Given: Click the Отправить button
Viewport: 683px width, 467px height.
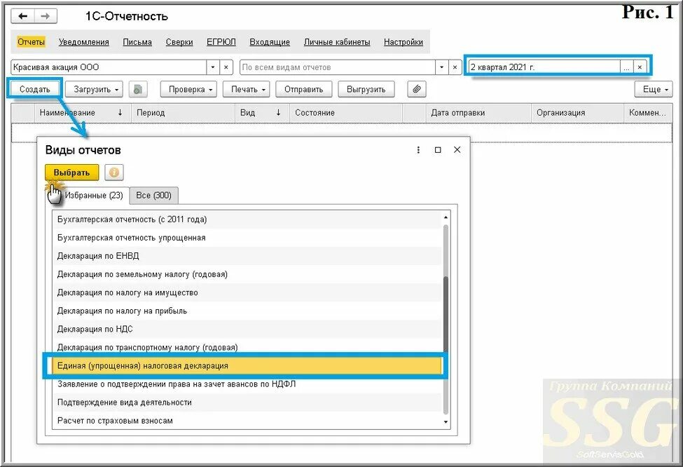Looking at the screenshot, I should coord(303,89).
